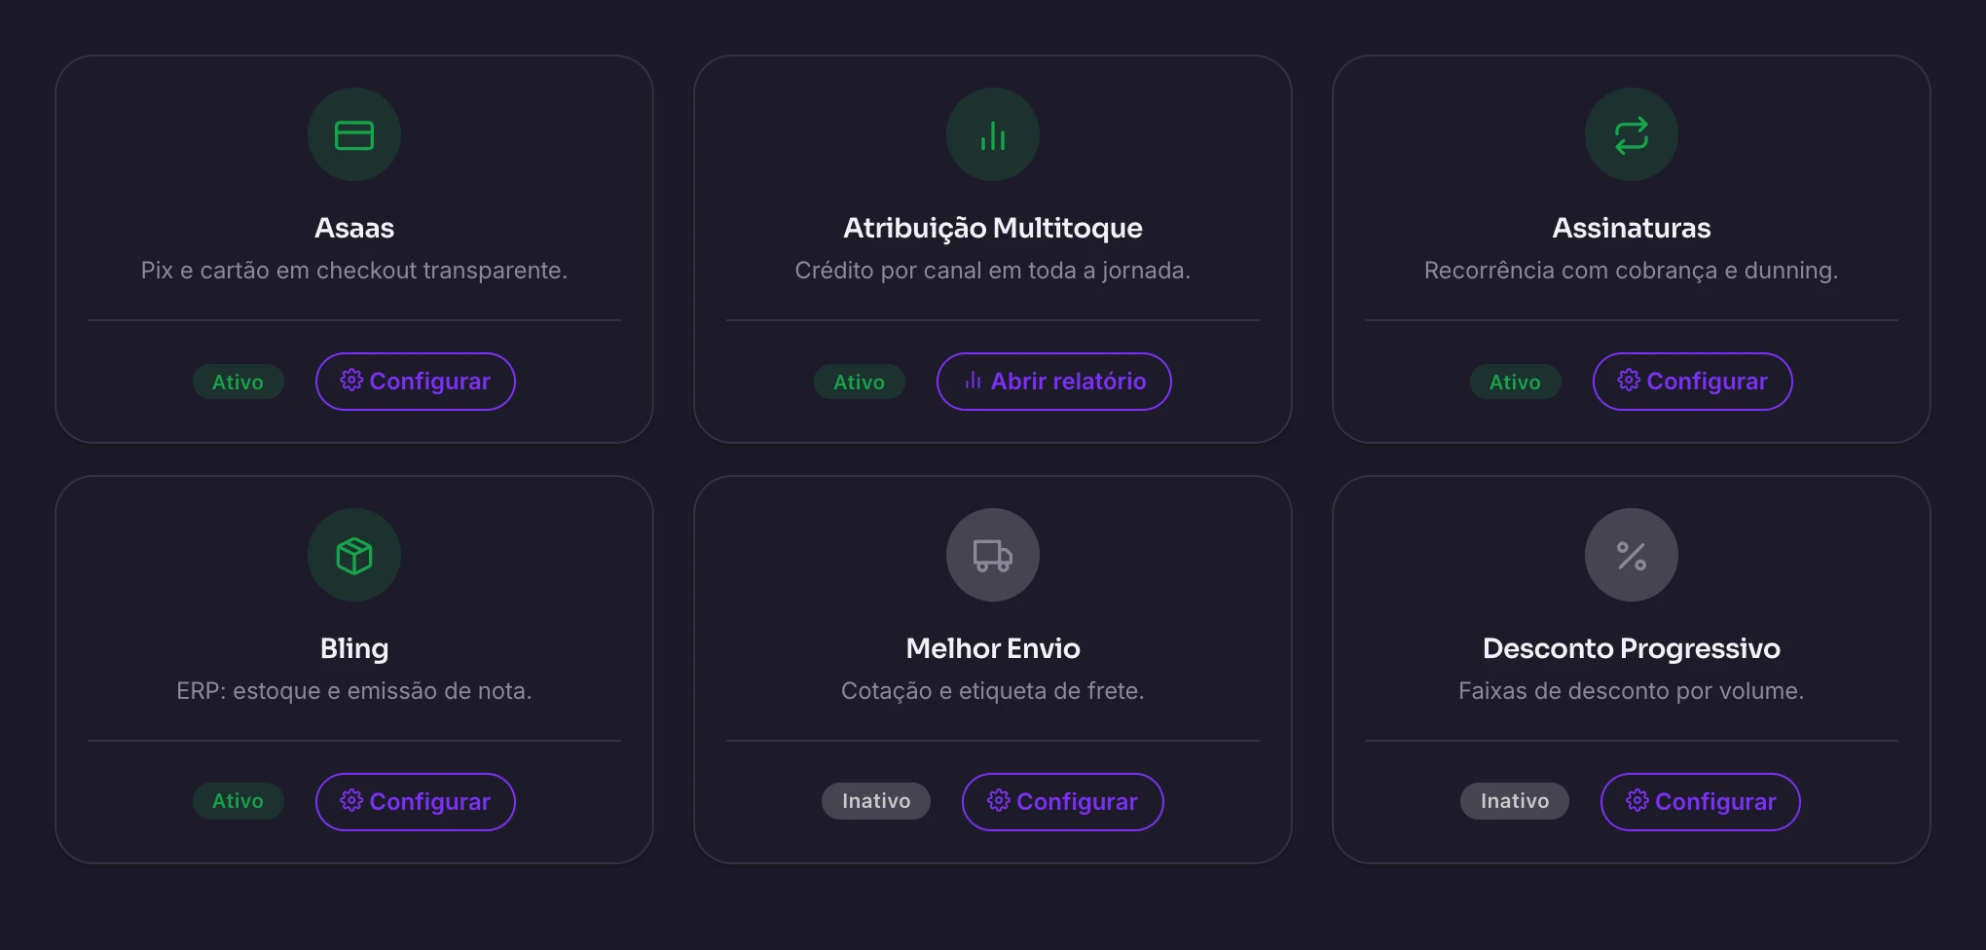Screen dimensions: 1986x950
Task: Open Configurar for Asaas
Action: [x=416, y=382]
